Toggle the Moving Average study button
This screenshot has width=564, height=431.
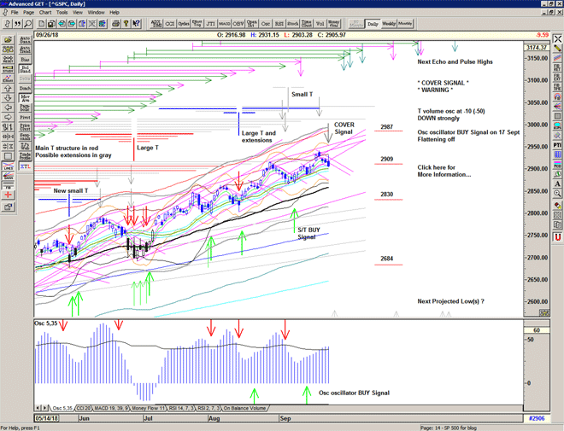[25, 99]
